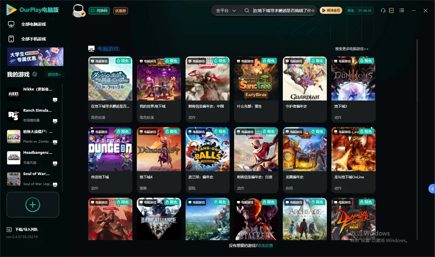Image resolution: width=435 pixels, height=257 pixels.
Task: Open Ranch Simulator in my games
Action: (x=33, y=115)
